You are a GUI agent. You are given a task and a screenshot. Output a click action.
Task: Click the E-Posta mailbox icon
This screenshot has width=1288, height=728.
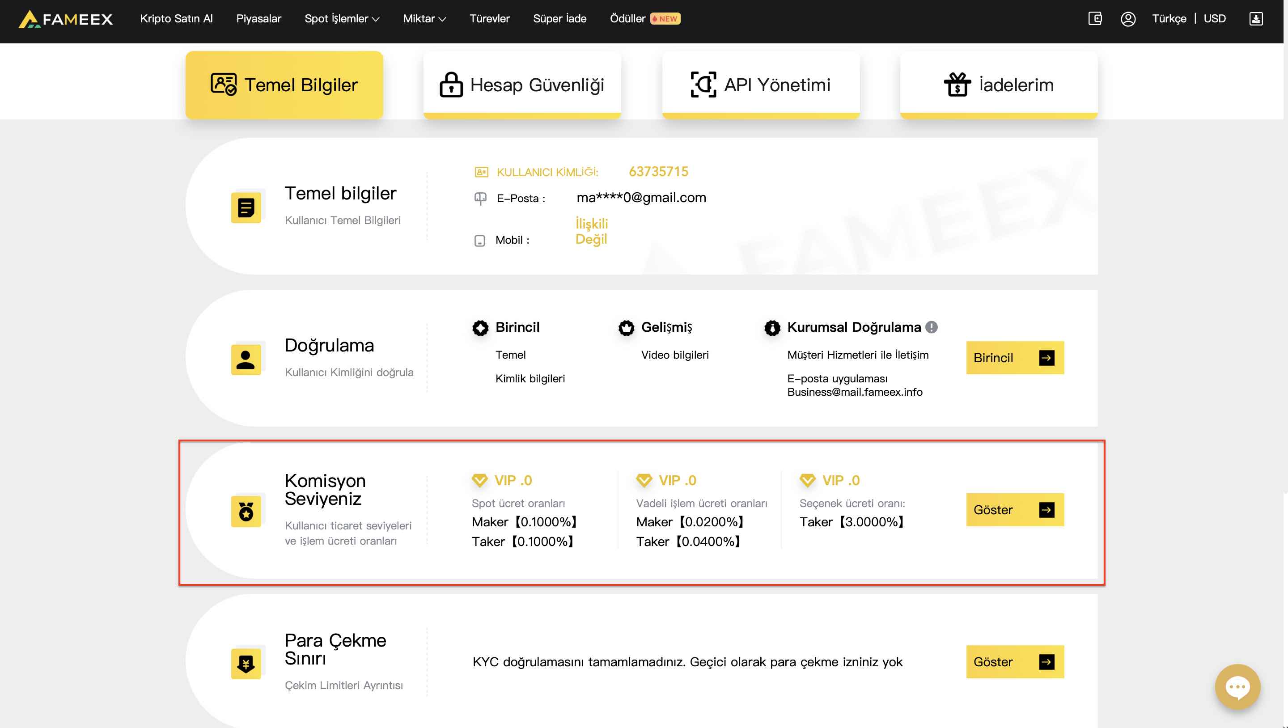coord(480,199)
